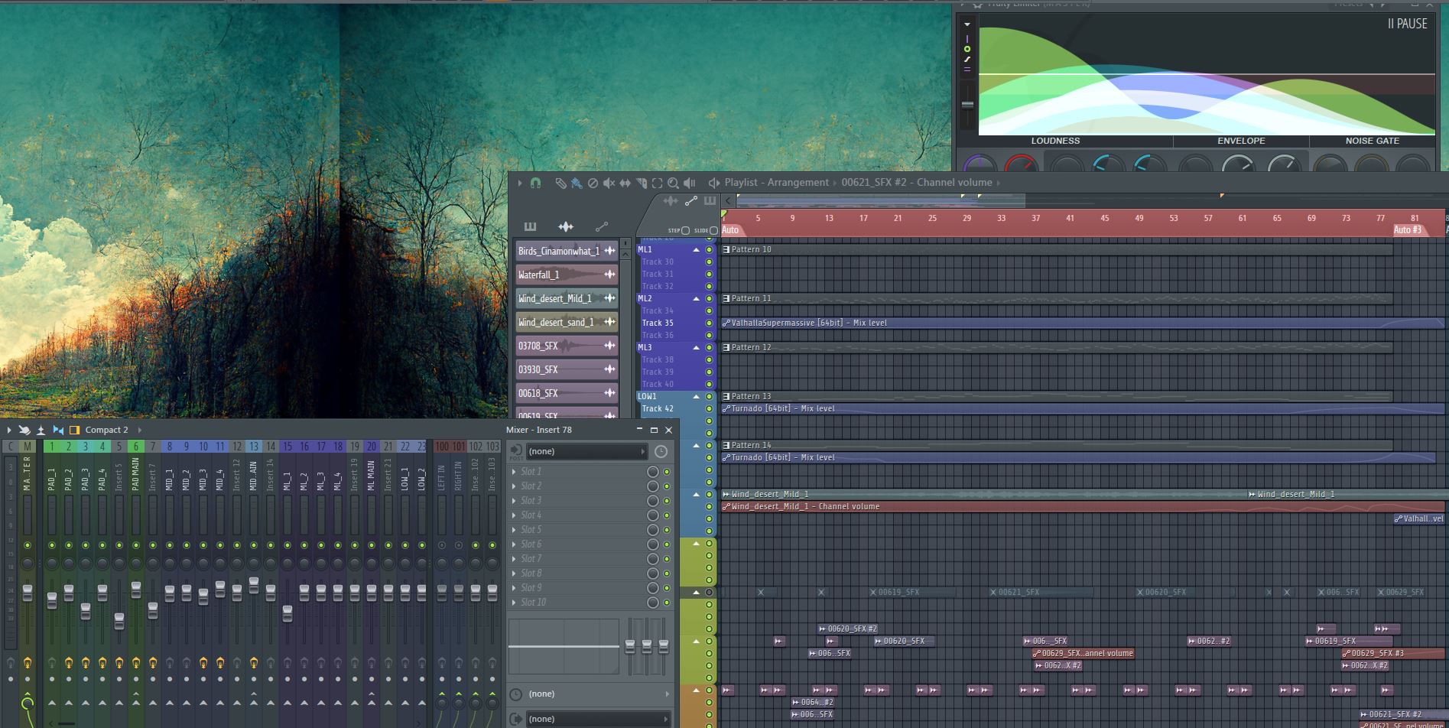Mute the ML1 playlist track
This screenshot has width=1449, height=728.
coord(709,250)
